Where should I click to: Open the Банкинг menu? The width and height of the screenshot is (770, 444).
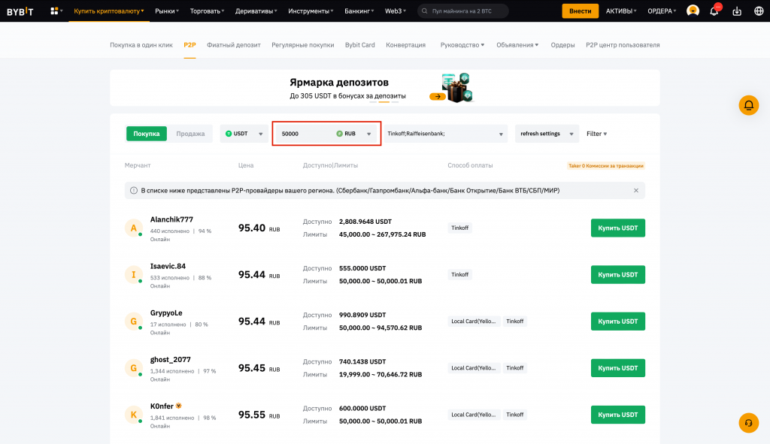pos(359,11)
